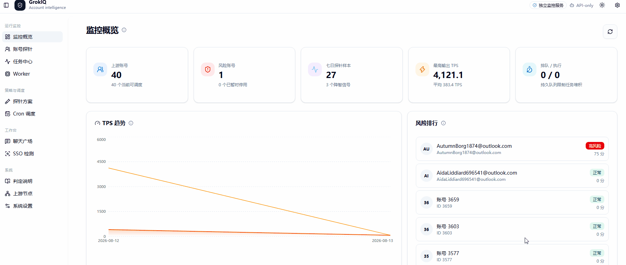Screen dimensions: 626x265
Task: Show info icon next to 风险排行
Action: point(443,123)
